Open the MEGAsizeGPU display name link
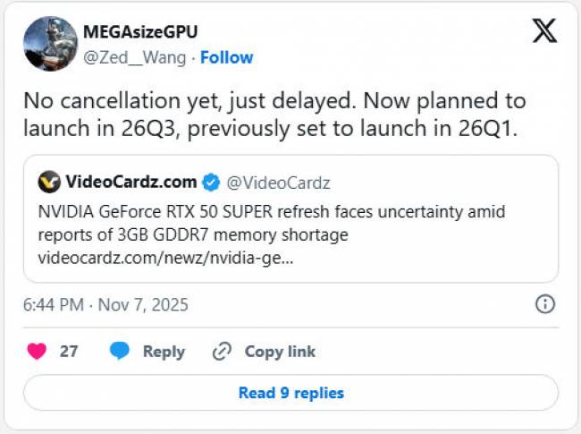This screenshot has height=434, width=581. coord(141,32)
